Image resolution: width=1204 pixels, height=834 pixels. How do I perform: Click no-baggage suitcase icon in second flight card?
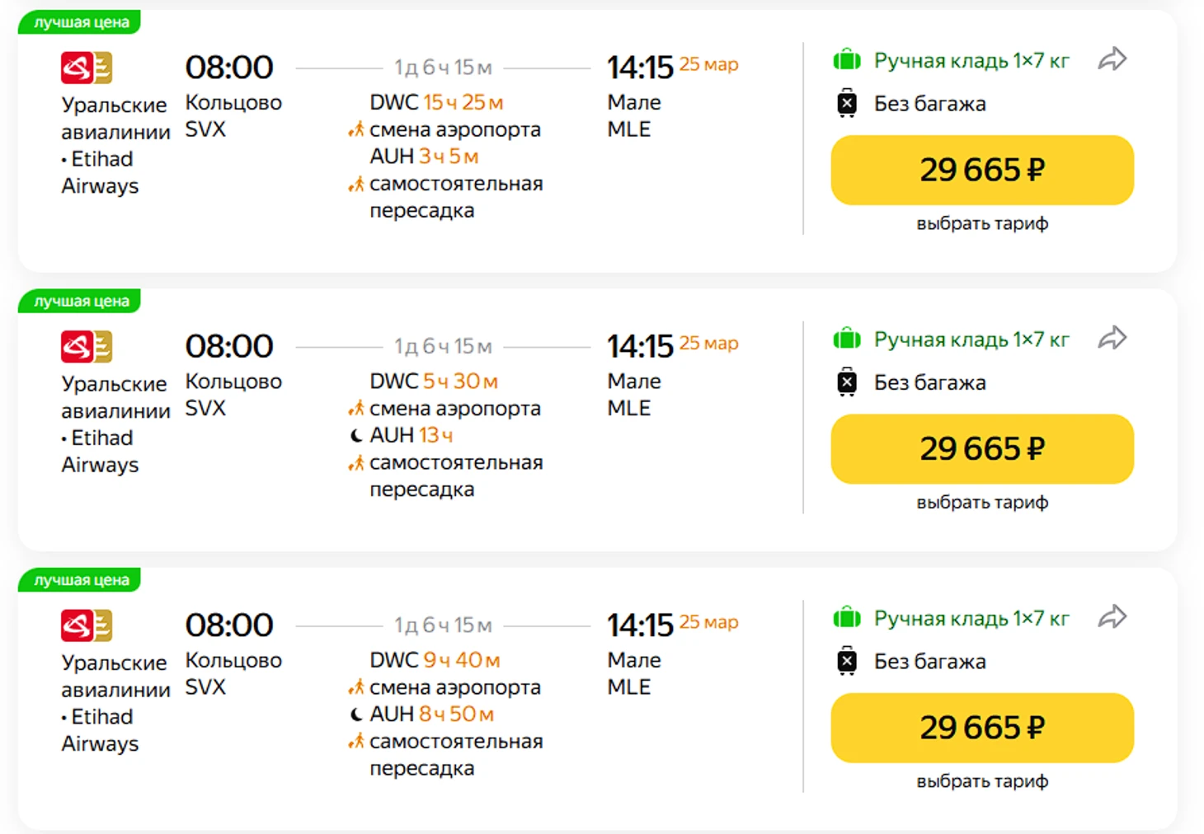coord(847,382)
